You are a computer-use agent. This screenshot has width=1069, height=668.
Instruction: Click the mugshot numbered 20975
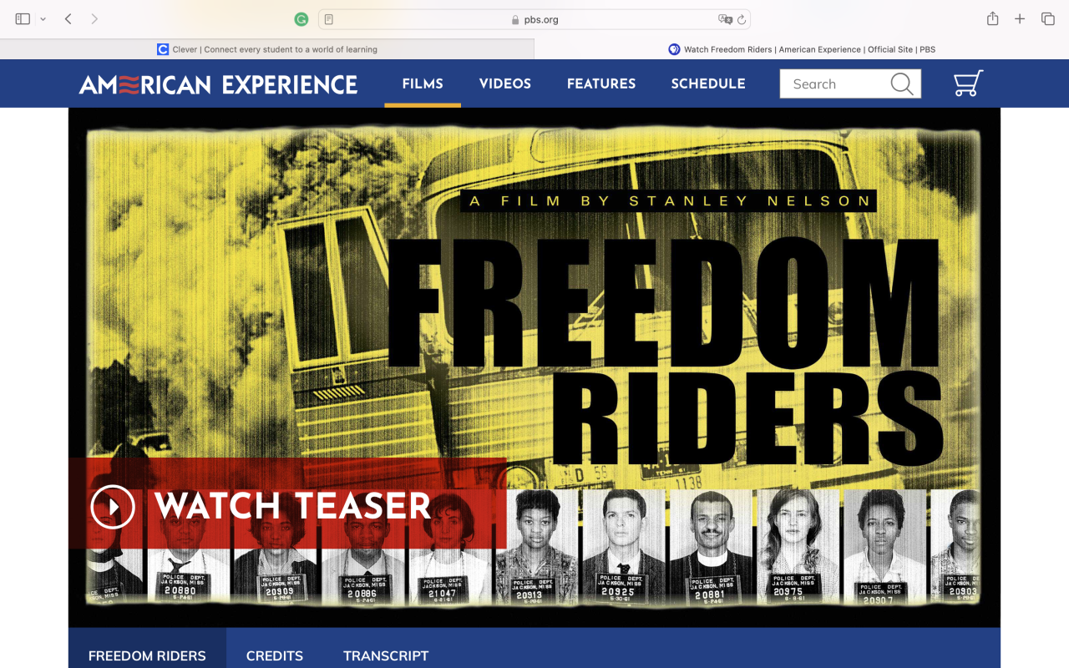[x=797, y=548]
